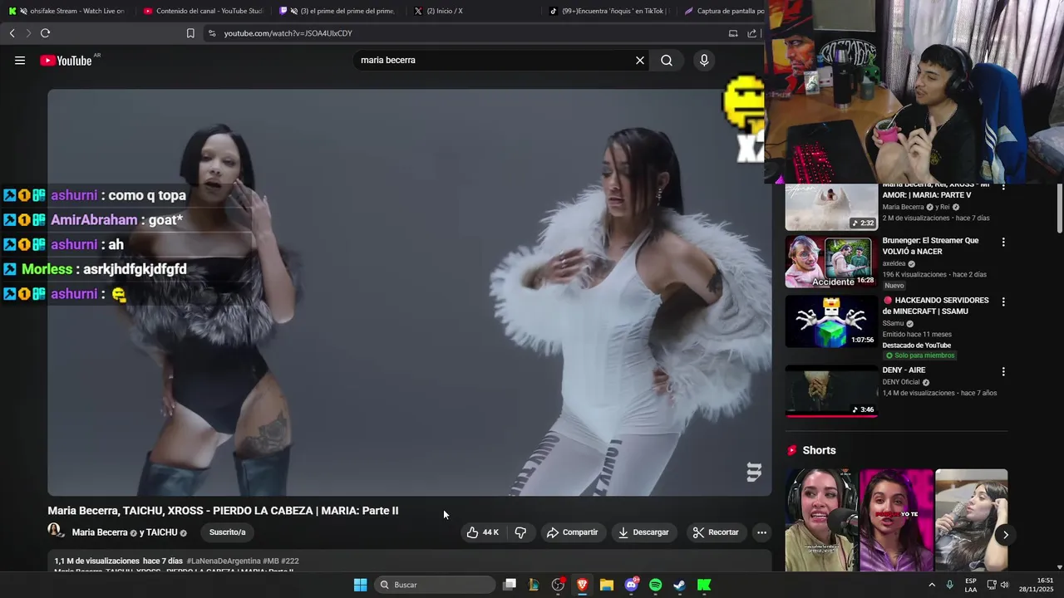Open options menu for Hackeando Servidores video
Screen dimensions: 1064x598
coord(1003,301)
